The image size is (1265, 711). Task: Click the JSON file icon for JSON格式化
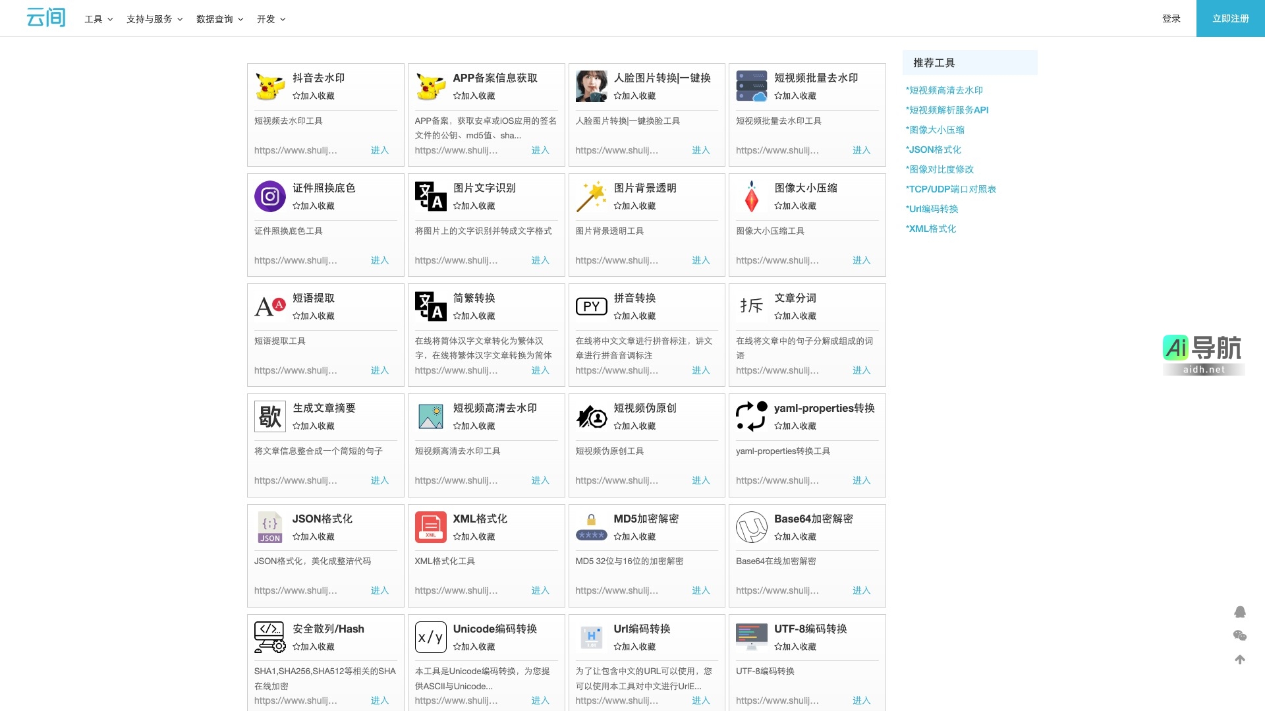(x=269, y=527)
